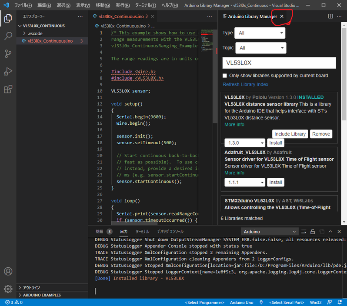Switch to the ターミナル terminal panel tab

[x=142, y=232]
